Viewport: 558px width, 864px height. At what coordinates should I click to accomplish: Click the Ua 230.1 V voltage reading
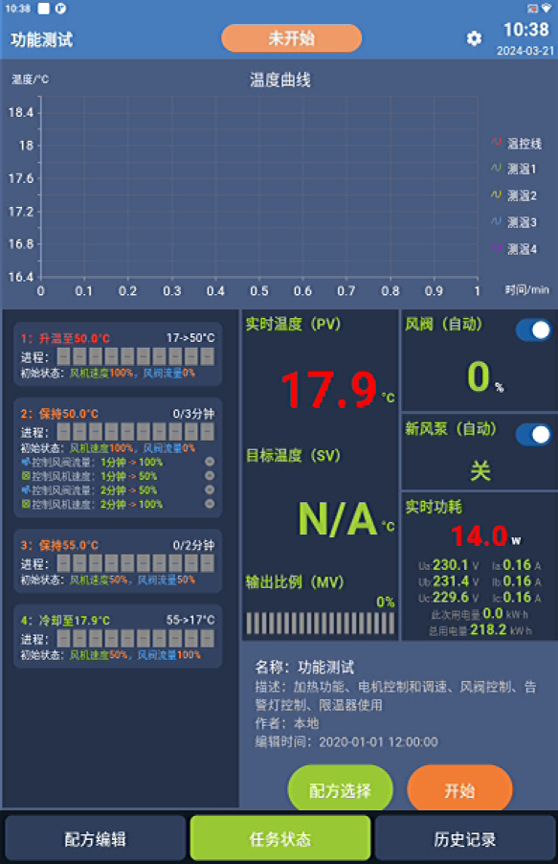point(449,565)
